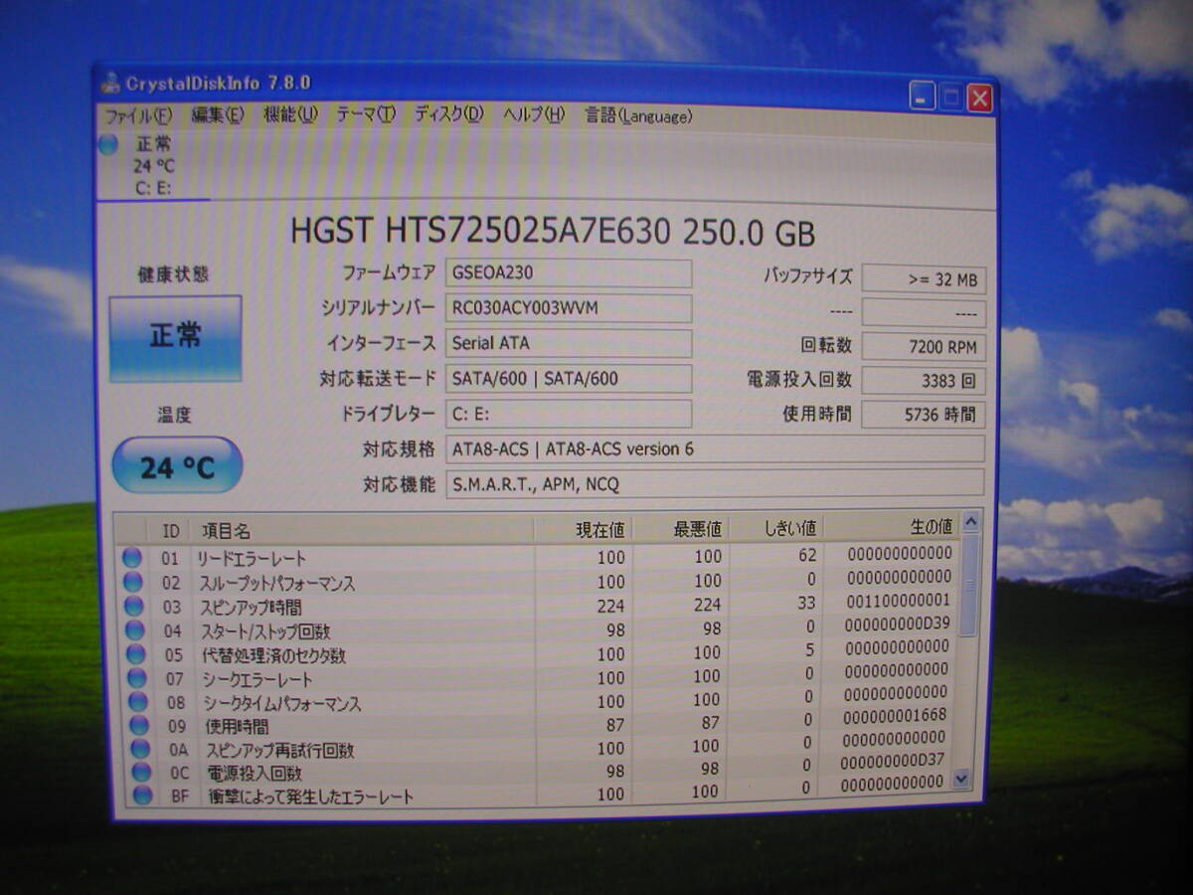Click the しきい値 column header
1193x895 pixels.
click(776, 526)
